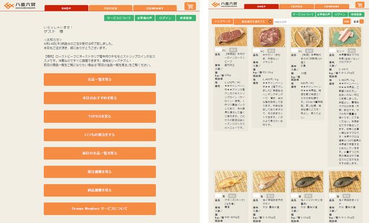This screenshot has height=223, width=369.
Task: Click quantity field under strip loin steak
Action: pyautogui.click(x=219, y=50)
